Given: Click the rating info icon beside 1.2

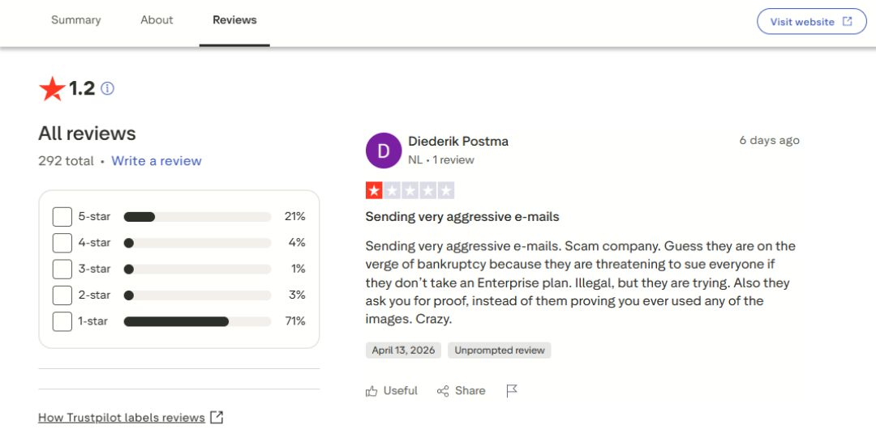Looking at the screenshot, I should coord(107,88).
